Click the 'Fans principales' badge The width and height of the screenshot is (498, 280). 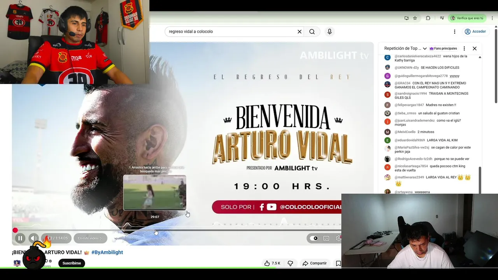point(443,49)
